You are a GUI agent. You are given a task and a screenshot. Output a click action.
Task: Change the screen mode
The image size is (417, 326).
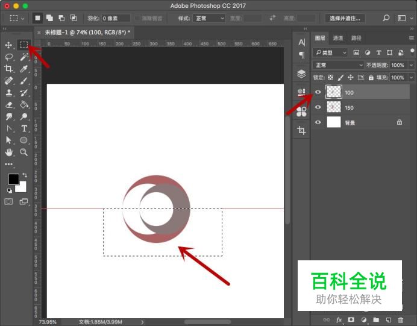[24, 201]
